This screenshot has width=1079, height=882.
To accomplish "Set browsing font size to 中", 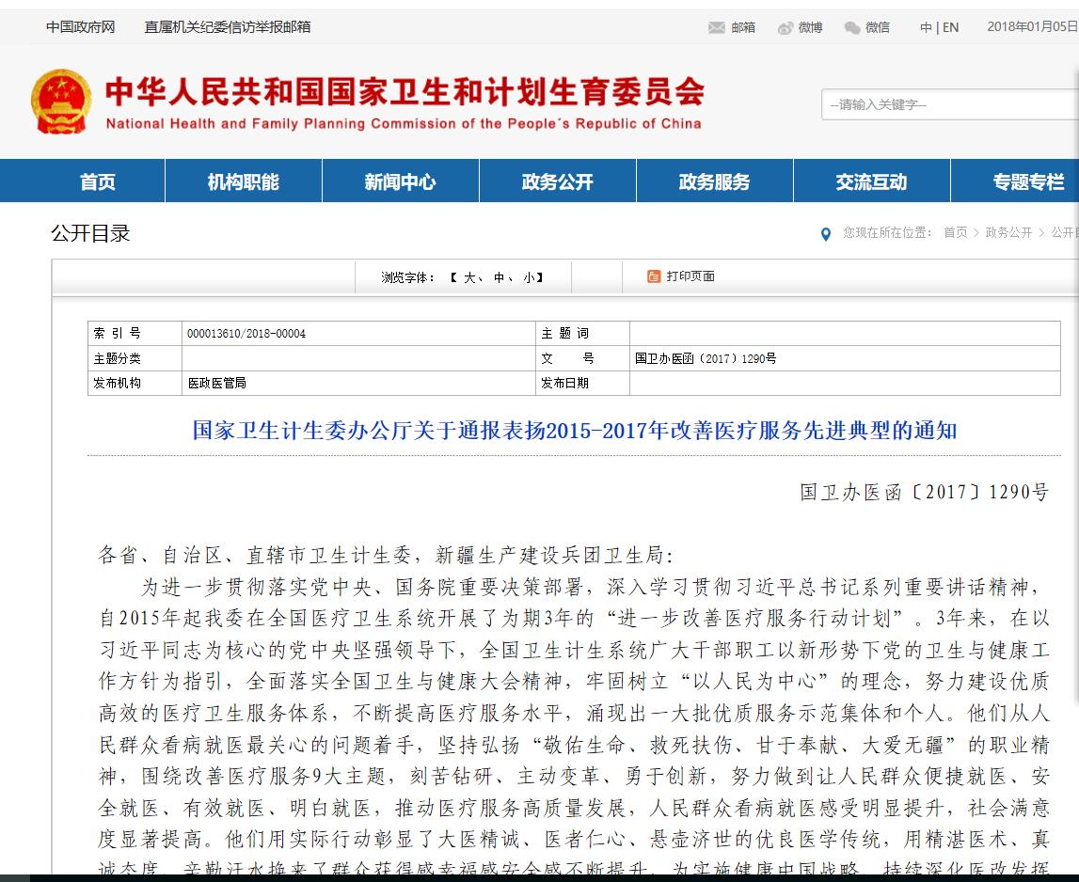I will [x=499, y=277].
